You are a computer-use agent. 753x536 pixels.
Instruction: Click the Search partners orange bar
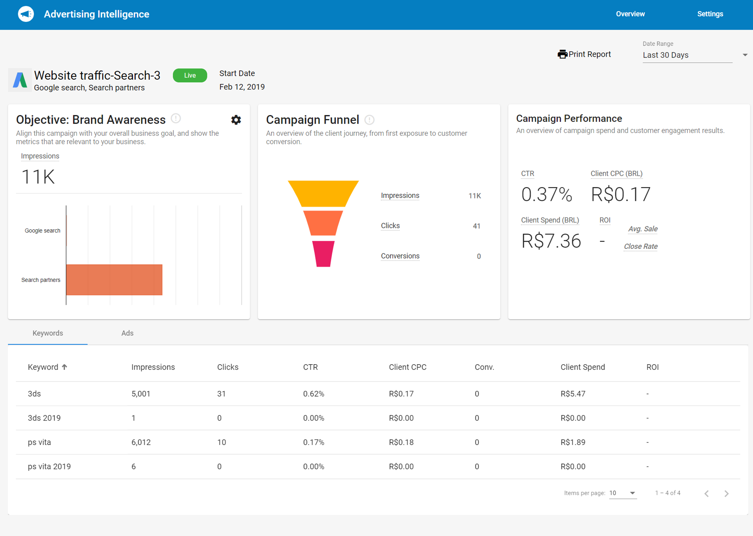(x=114, y=280)
